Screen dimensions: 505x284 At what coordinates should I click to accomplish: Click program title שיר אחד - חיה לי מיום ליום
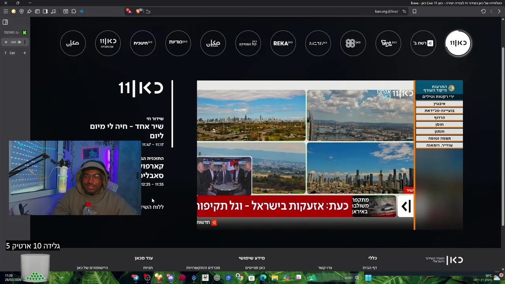[127, 131]
